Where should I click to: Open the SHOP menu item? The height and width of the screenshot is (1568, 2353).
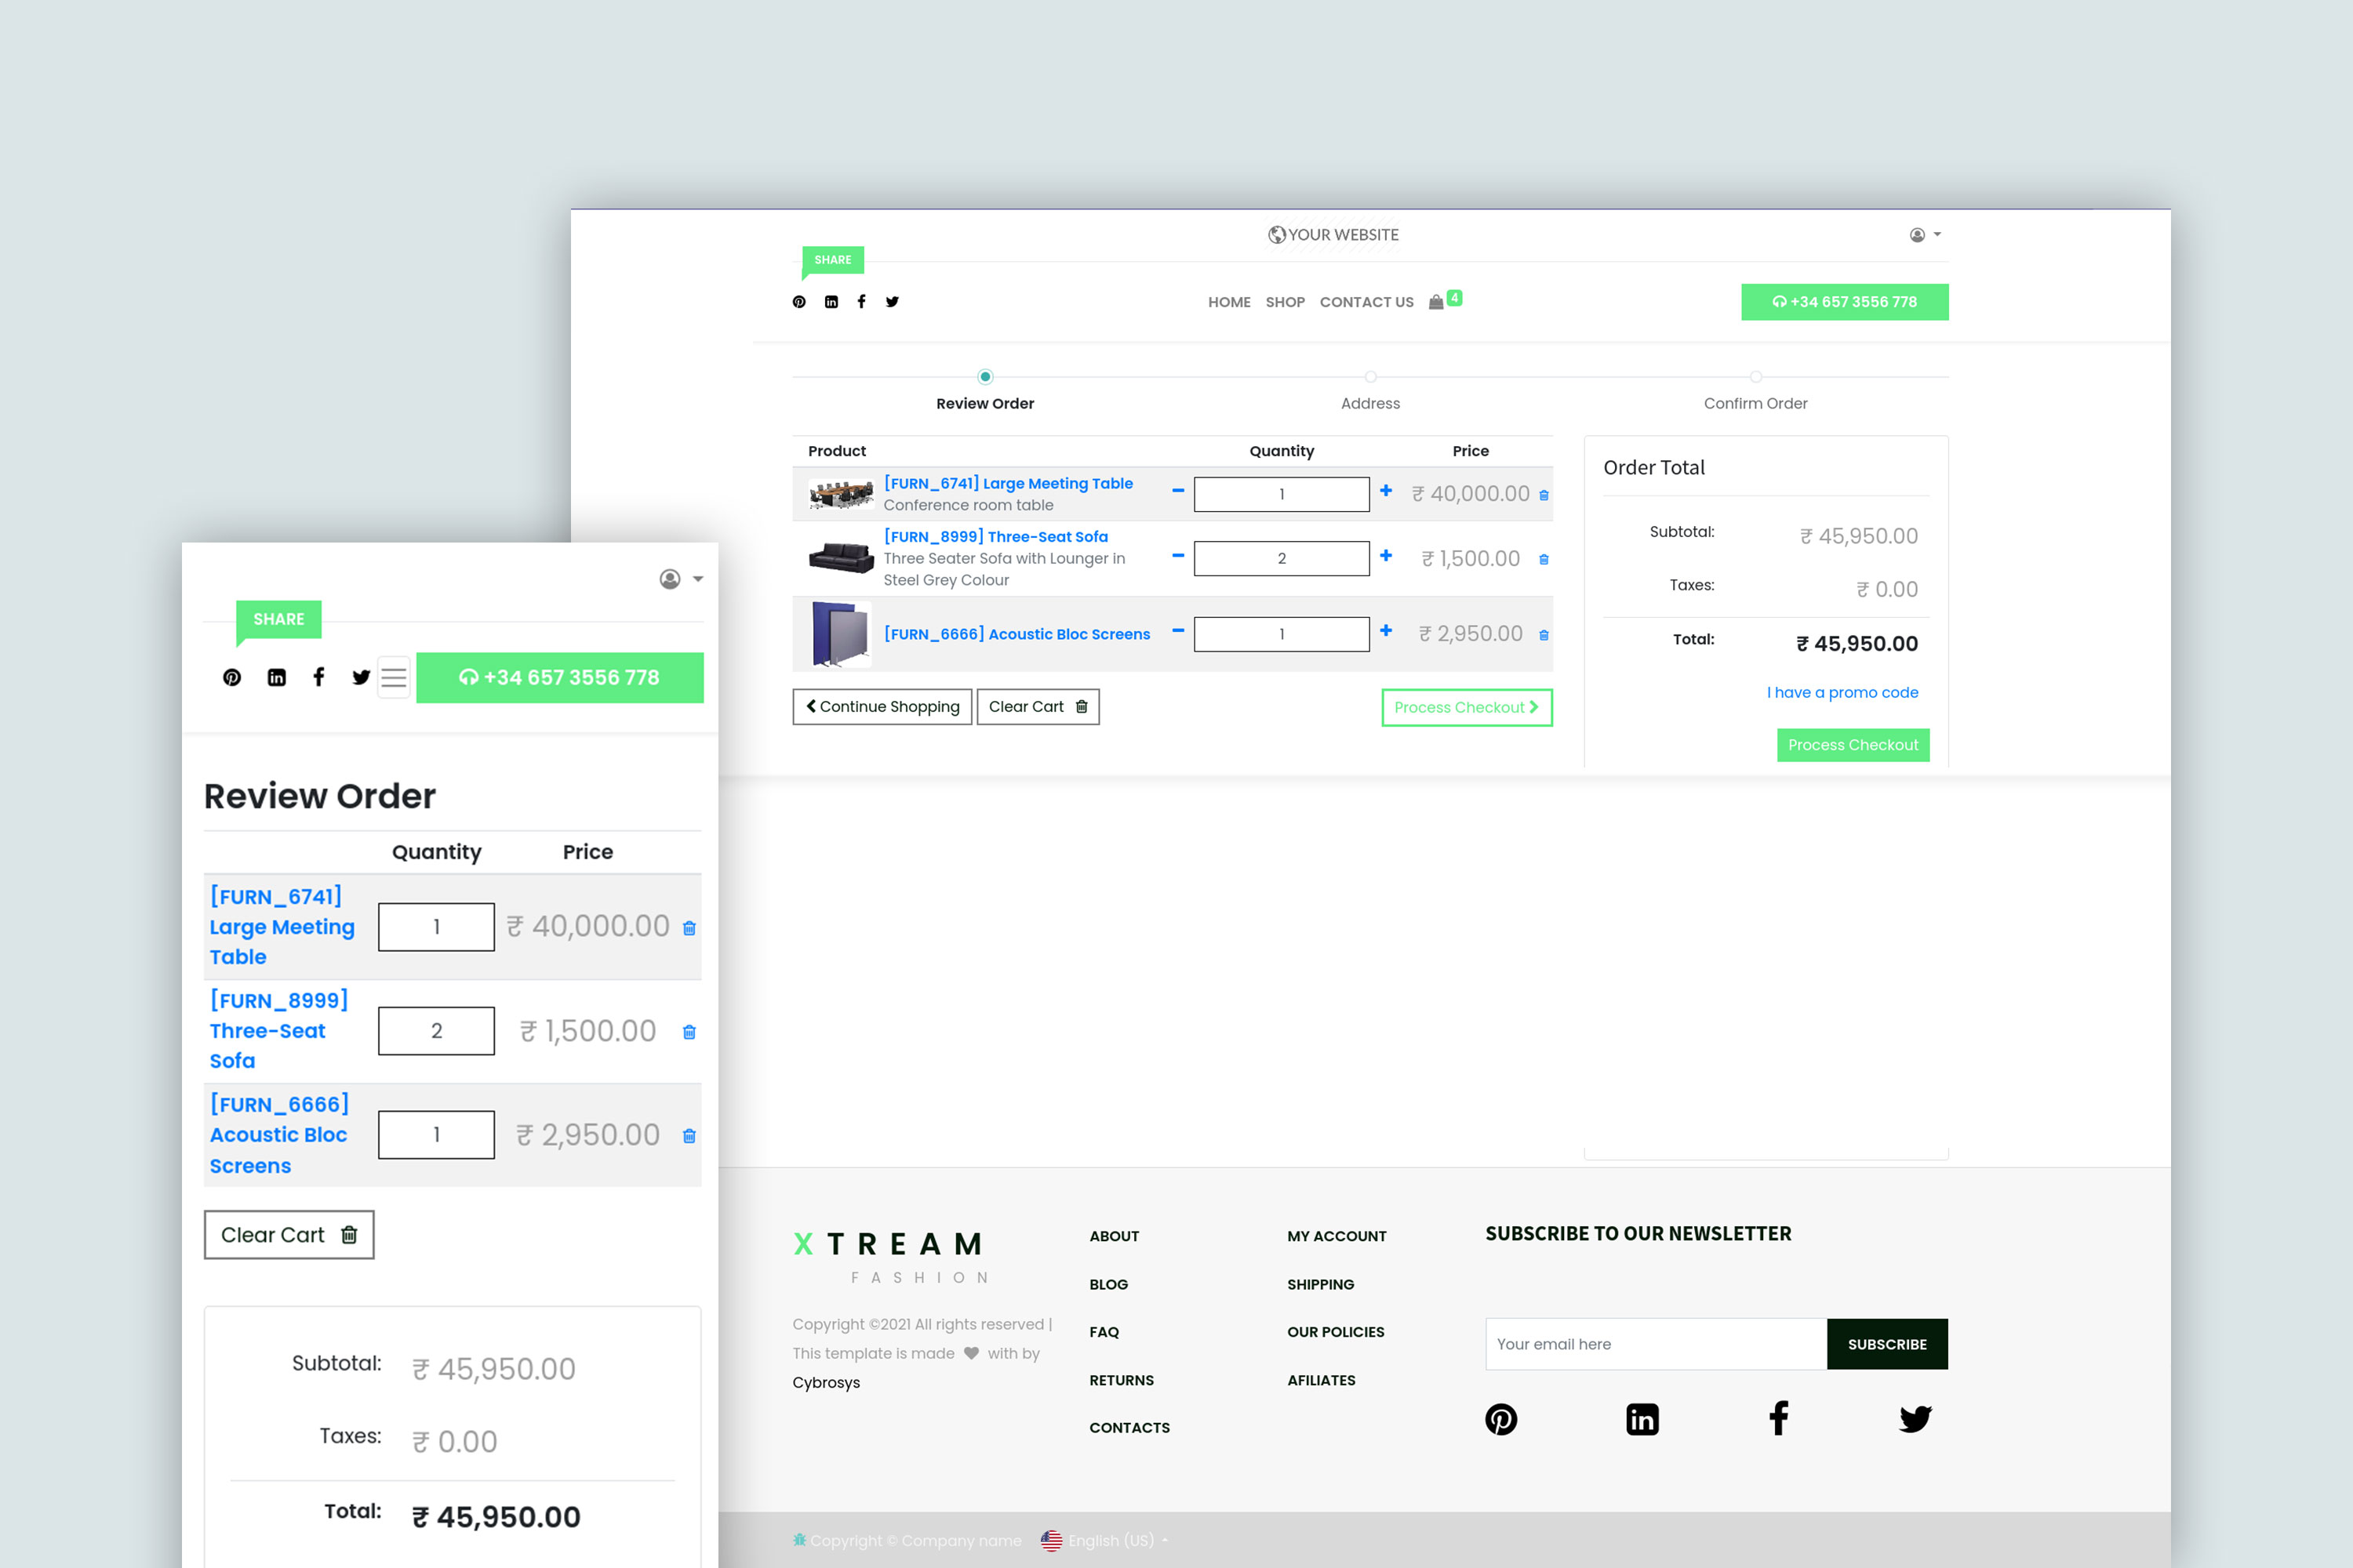[1285, 302]
